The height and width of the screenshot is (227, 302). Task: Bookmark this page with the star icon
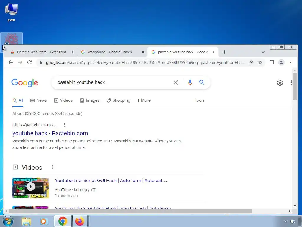point(260,62)
